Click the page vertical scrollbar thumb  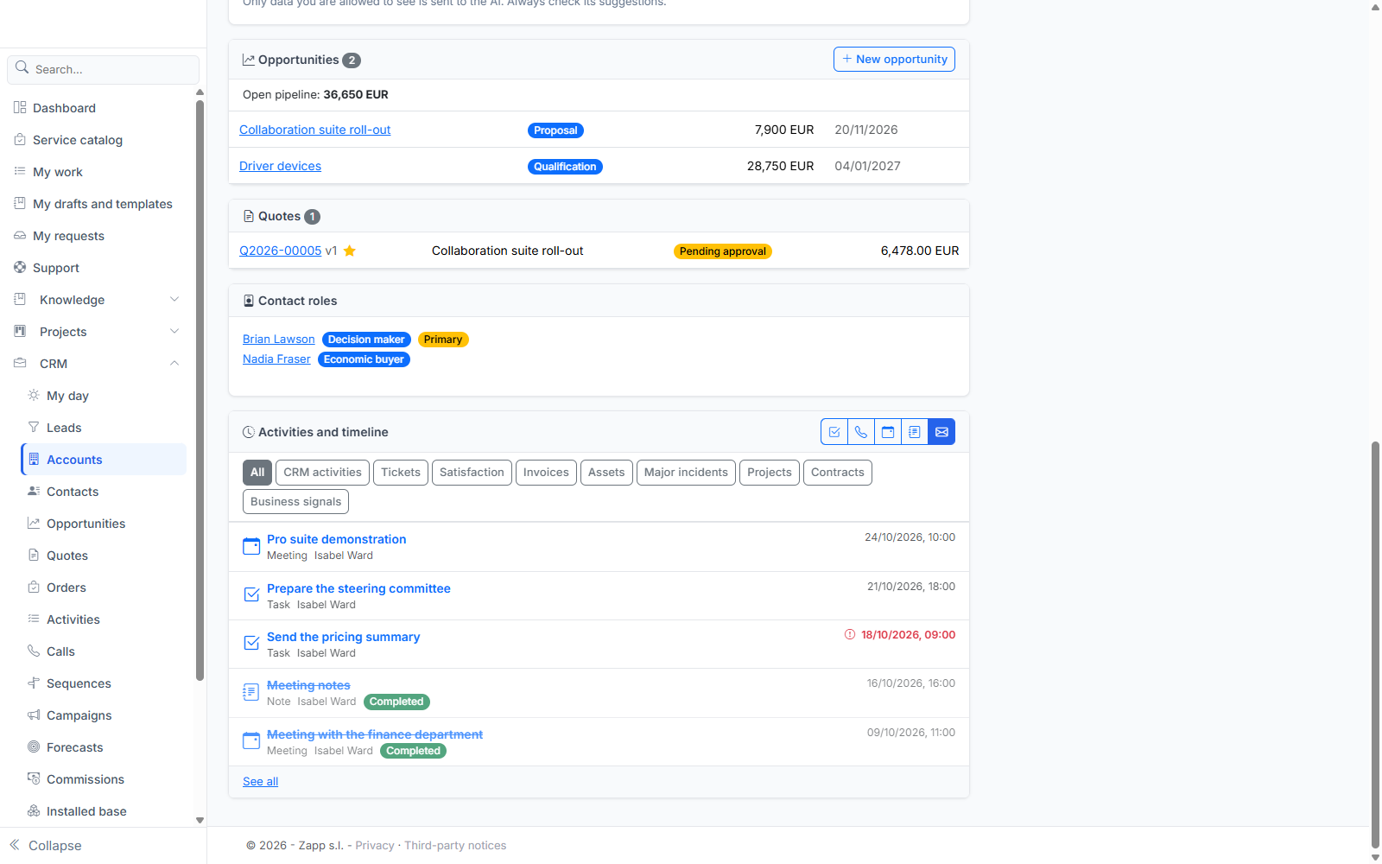click(x=1375, y=645)
